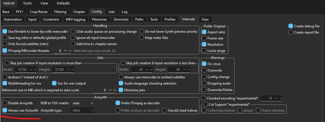
Task: Open RGB to YUV matrix dropdown
Action: (x=82, y=103)
